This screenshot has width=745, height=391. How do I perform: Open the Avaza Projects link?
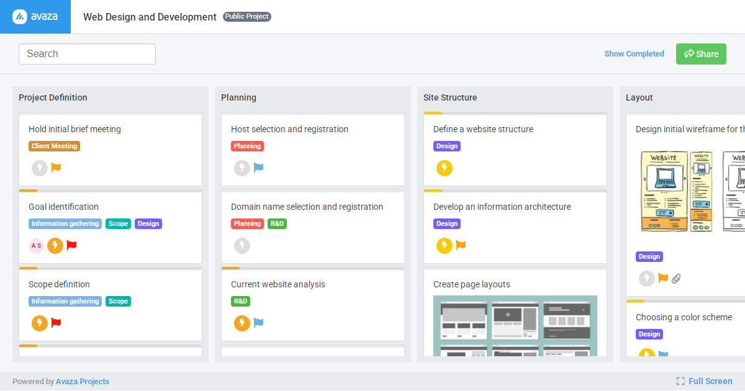83,382
